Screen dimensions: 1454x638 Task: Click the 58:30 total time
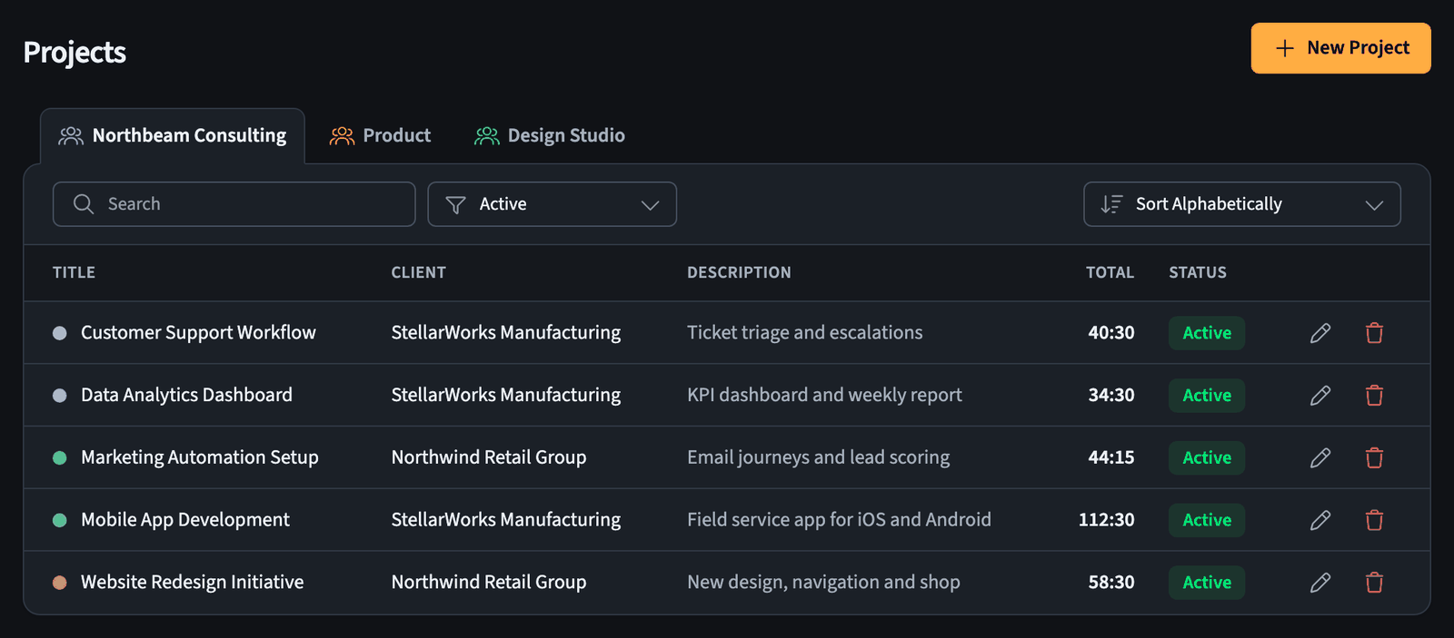(1111, 583)
